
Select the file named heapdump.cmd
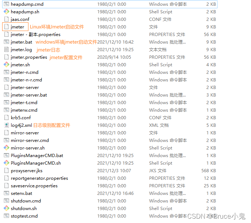pyautogui.click(x=27, y=4)
